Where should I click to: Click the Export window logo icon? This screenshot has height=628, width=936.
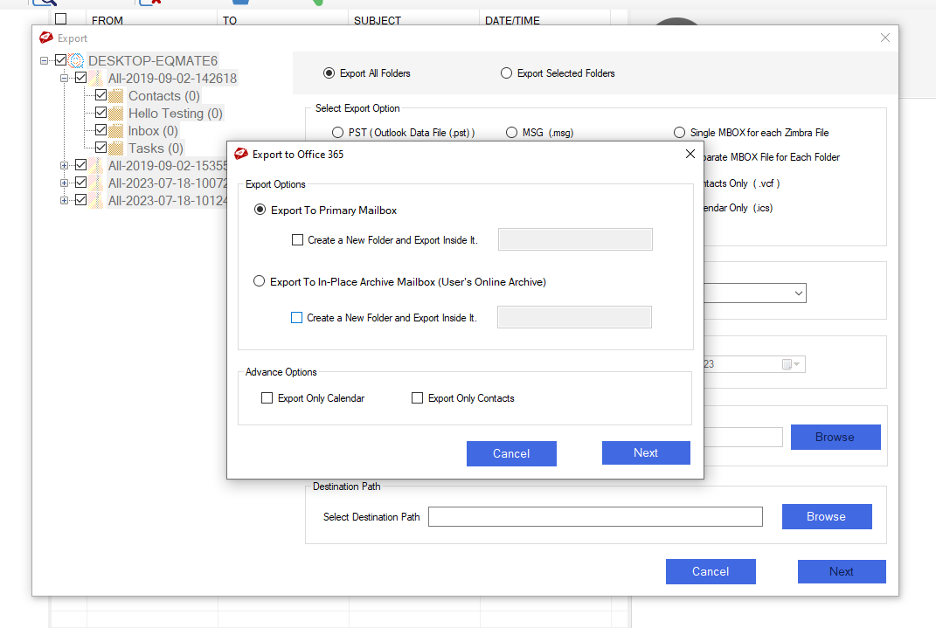coord(46,38)
